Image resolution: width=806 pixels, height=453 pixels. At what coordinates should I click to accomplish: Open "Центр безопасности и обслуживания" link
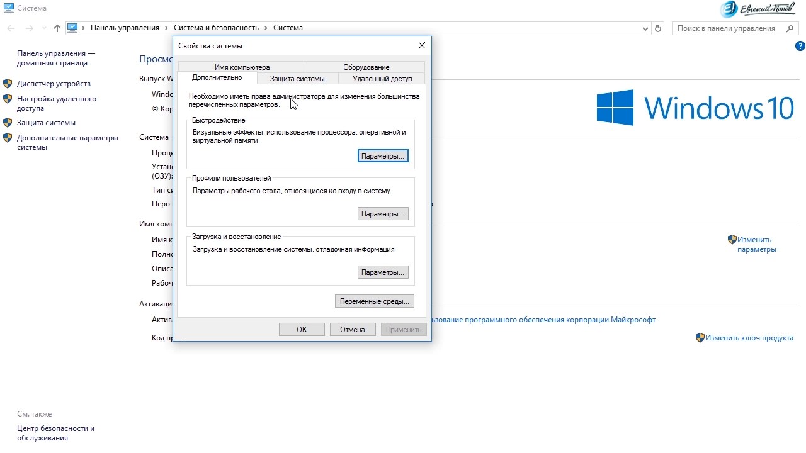point(55,433)
